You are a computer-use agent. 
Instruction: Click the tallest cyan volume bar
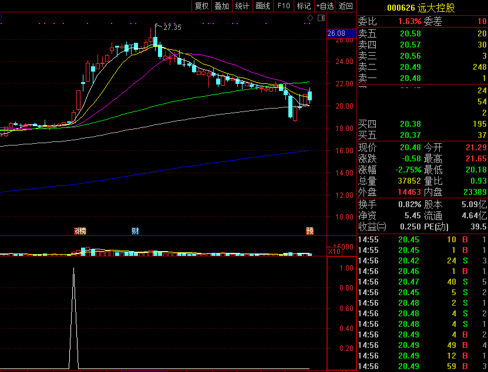click(x=83, y=252)
